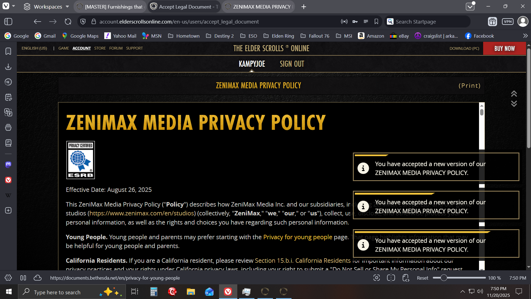Screen dimensions: 531x299
Task: Open the Notes panel in sidebar
Action: pyautogui.click(x=8, y=97)
